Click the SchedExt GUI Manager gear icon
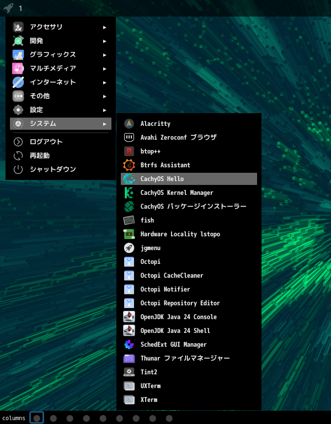This screenshot has width=331, height=424. pyautogui.click(x=129, y=344)
